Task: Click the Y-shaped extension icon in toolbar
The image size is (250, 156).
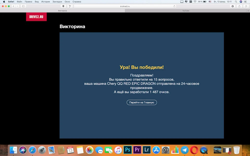Action: [x=70, y=6]
